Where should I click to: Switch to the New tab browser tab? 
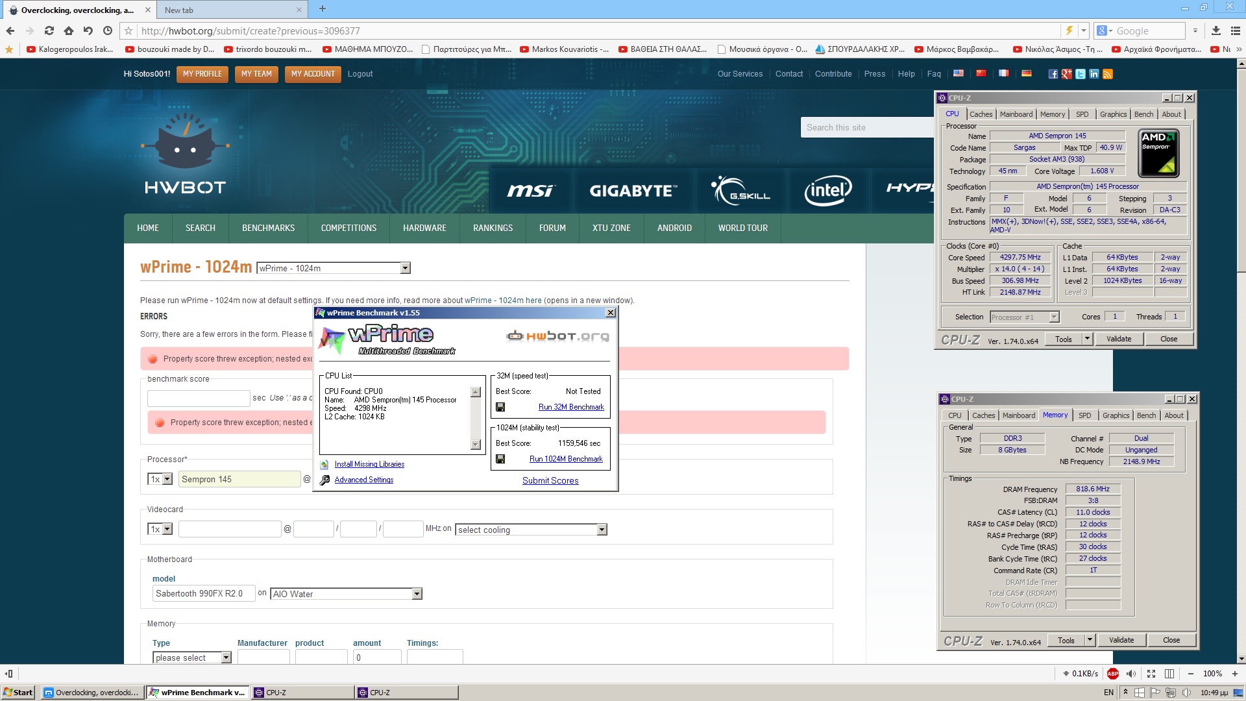pos(230,10)
